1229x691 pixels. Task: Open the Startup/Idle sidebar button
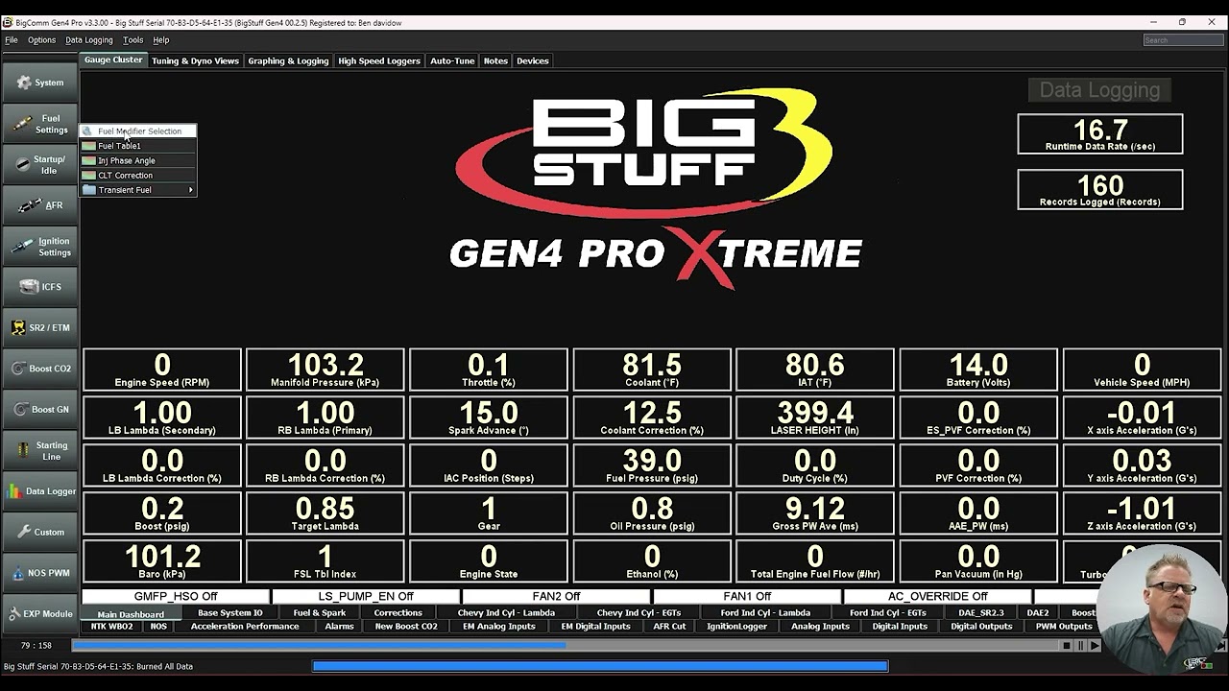(39, 164)
